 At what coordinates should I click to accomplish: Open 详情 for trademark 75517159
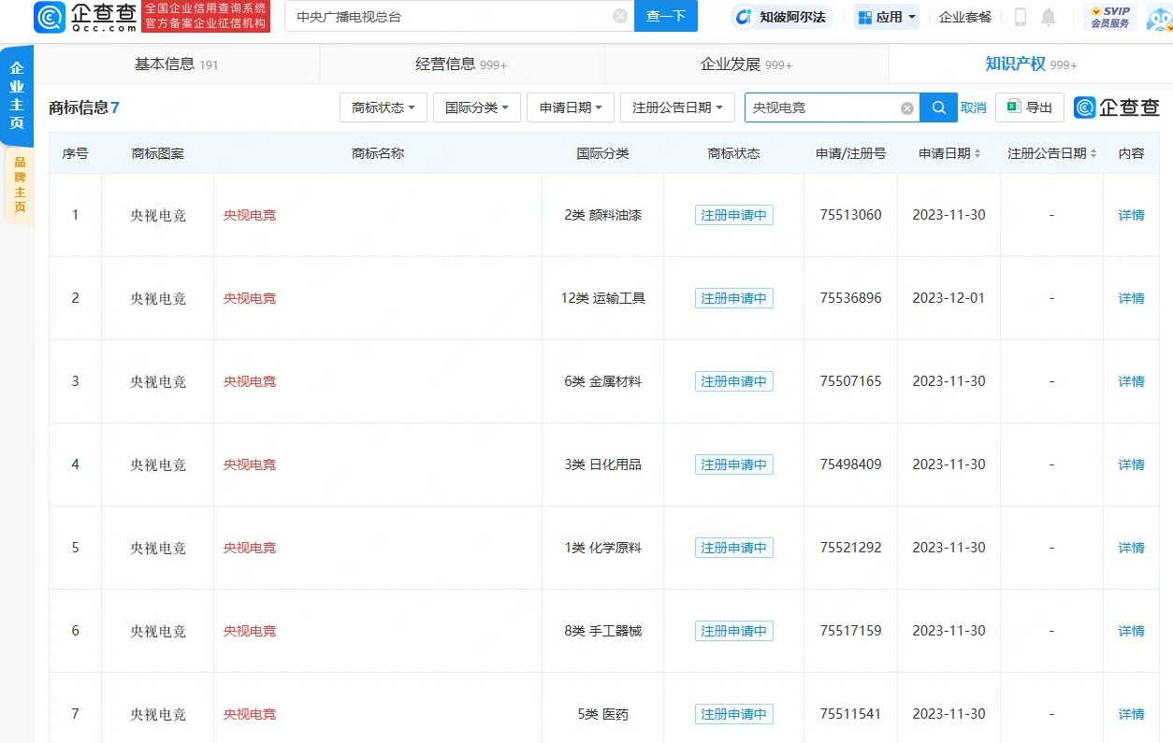[x=1131, y=631]
